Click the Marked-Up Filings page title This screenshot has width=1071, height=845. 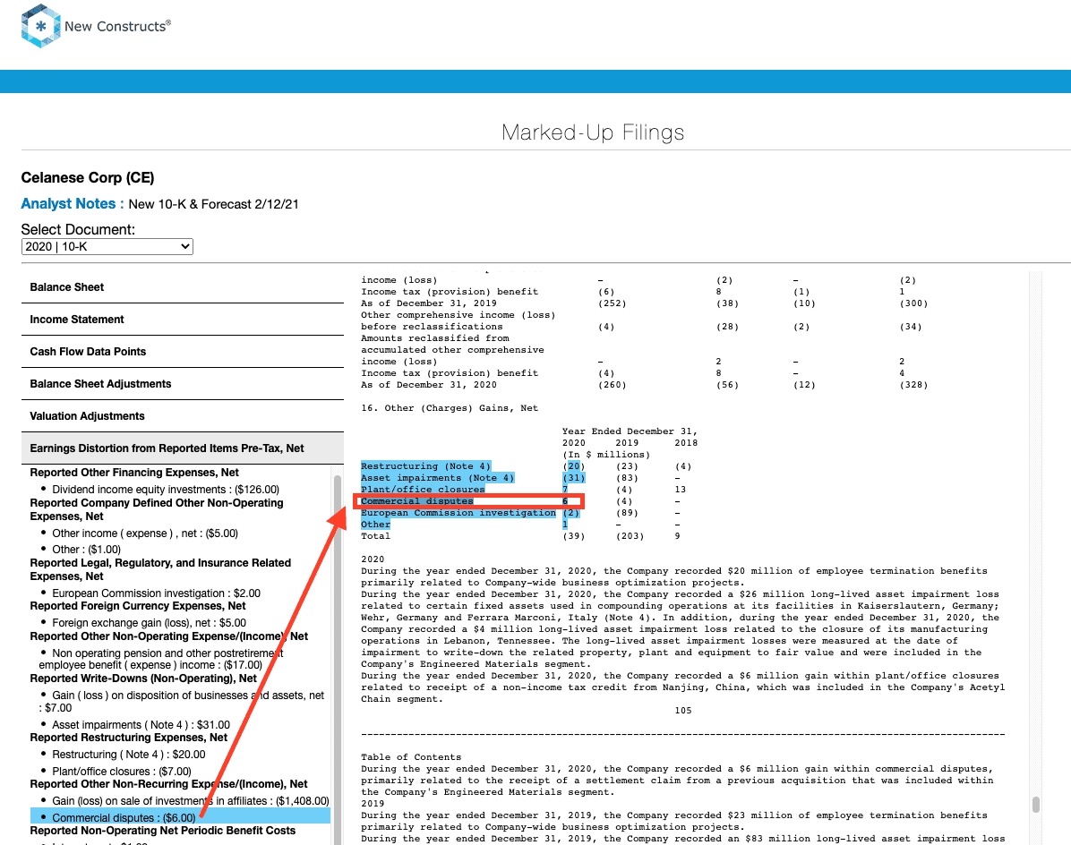pos(593,132)
